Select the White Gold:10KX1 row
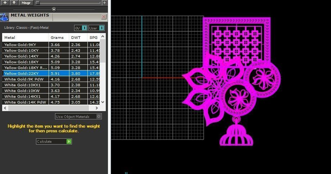Viewport: 331px width, 174px height. tap(51, 85)
